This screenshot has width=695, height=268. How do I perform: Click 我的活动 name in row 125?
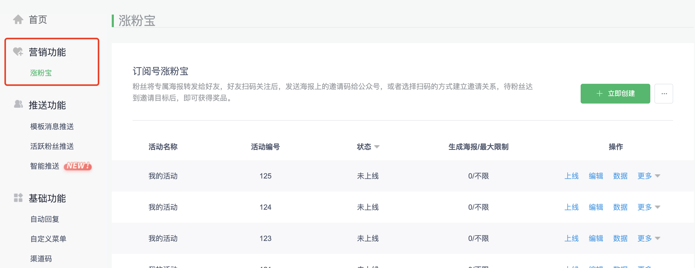pos(163,176)
